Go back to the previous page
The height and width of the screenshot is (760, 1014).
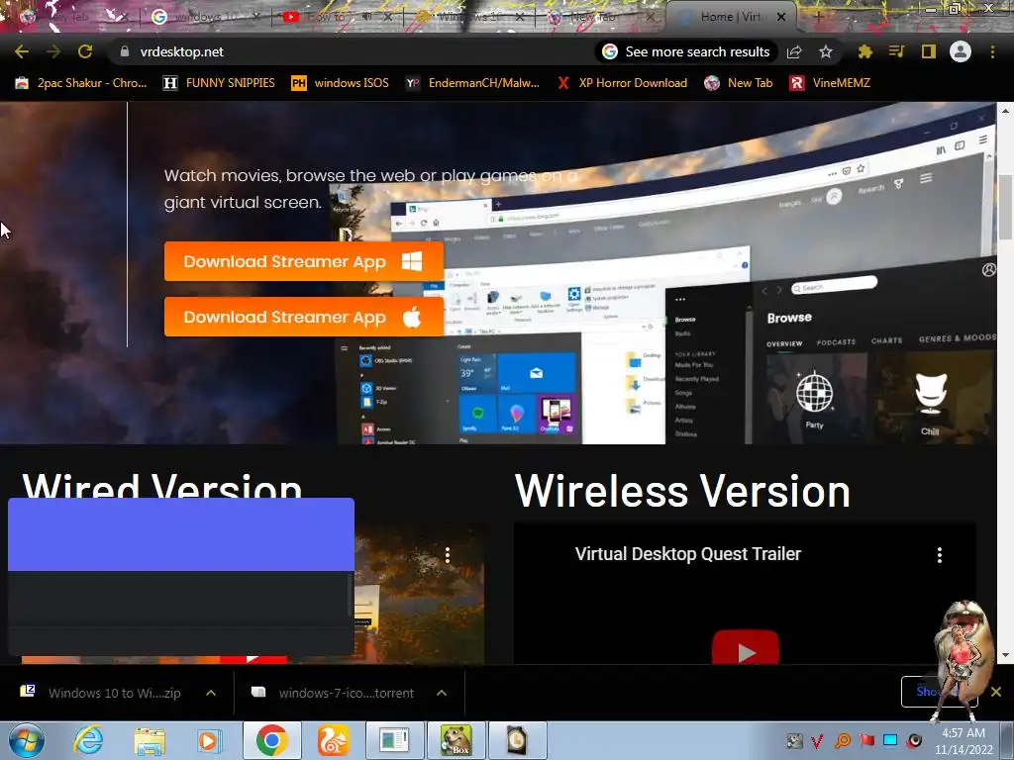coord(22,51)
